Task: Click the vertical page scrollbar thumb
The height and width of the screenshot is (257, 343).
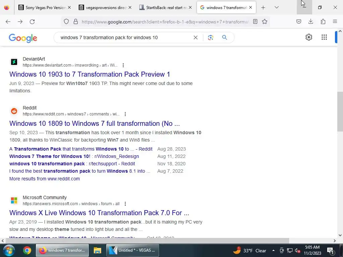Action: [x=340, y=111]
